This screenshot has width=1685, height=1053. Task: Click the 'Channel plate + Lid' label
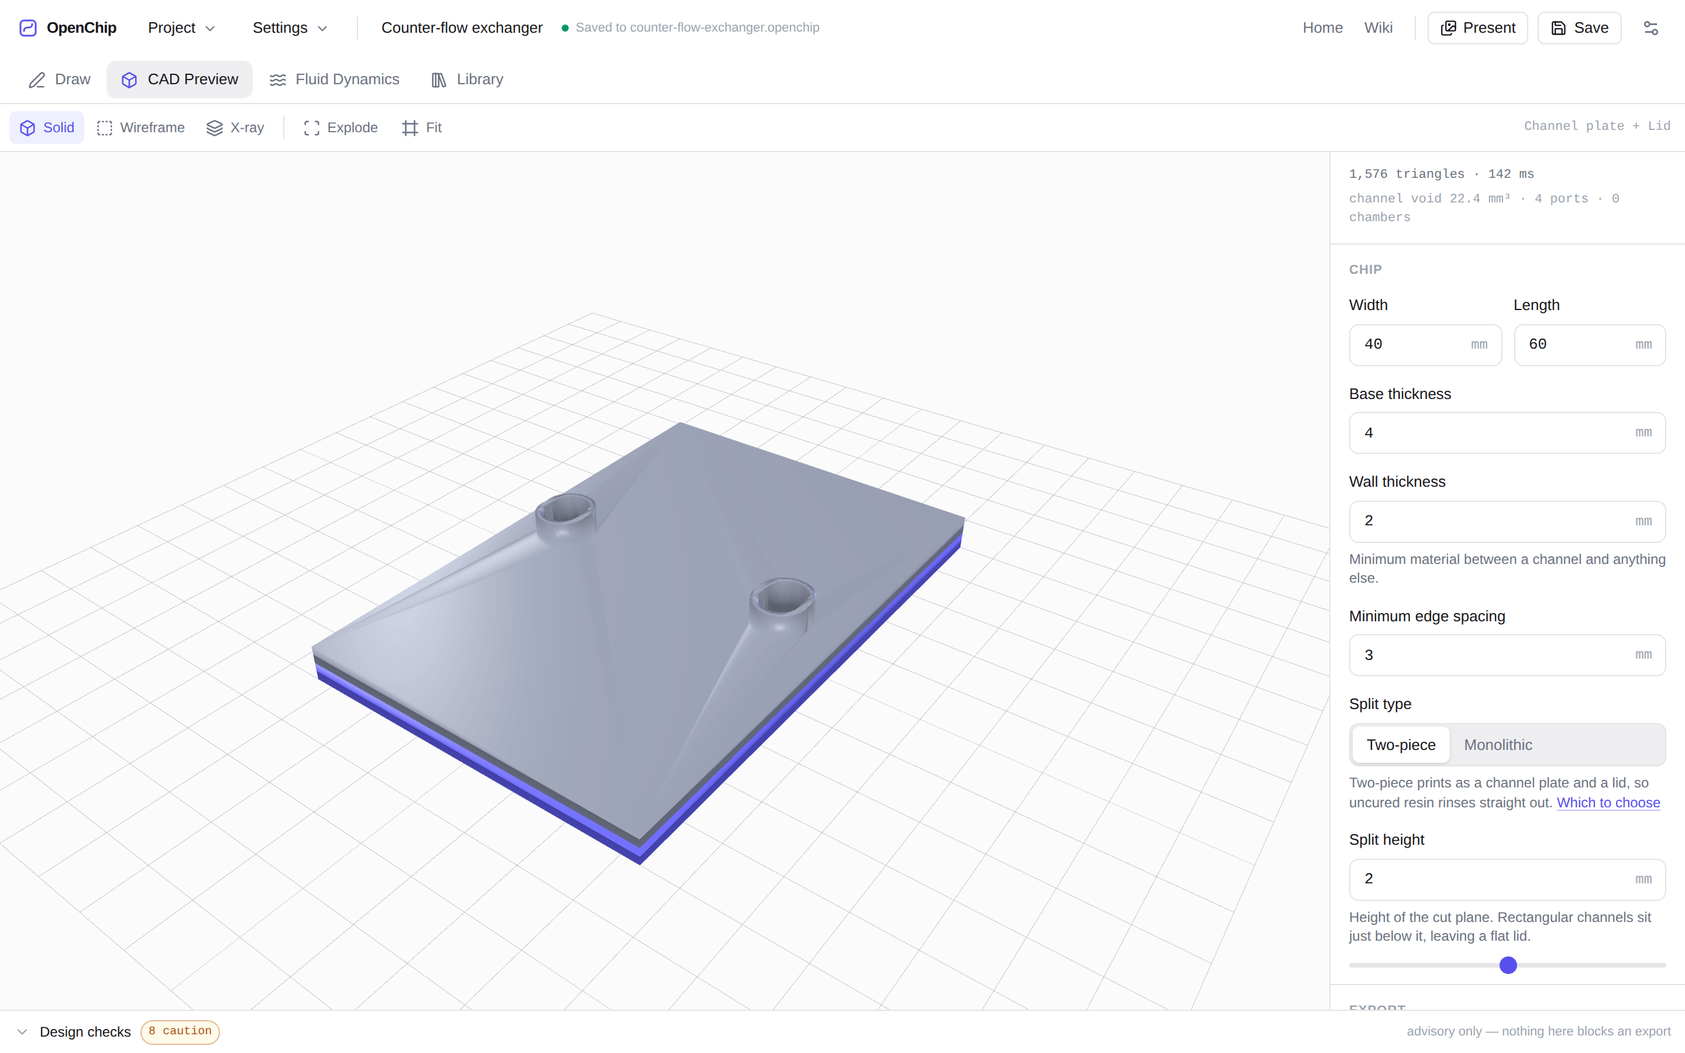point(1597,126)
